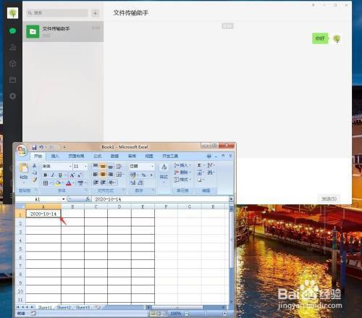Open the Chats icon in WeChat sidebar
Viewport: 362px width, 318px height.
12,31
